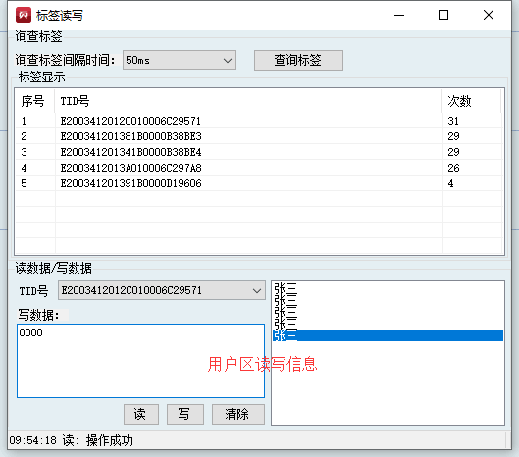519x457 pixels.
Task: Click the 读 button
Action: (141, 414)
